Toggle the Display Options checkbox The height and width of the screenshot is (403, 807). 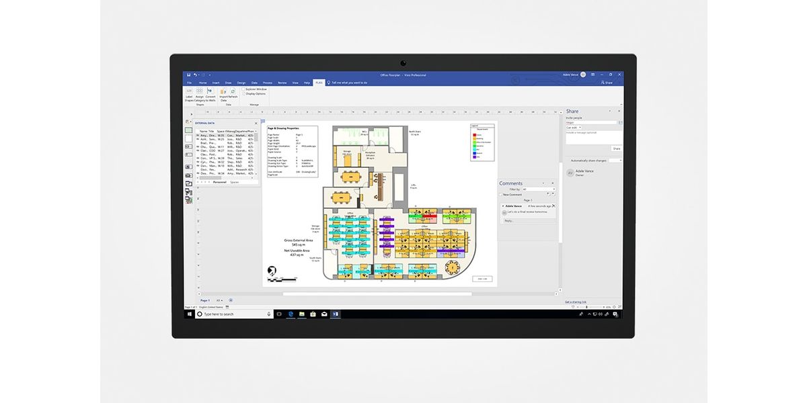[243, 93]
